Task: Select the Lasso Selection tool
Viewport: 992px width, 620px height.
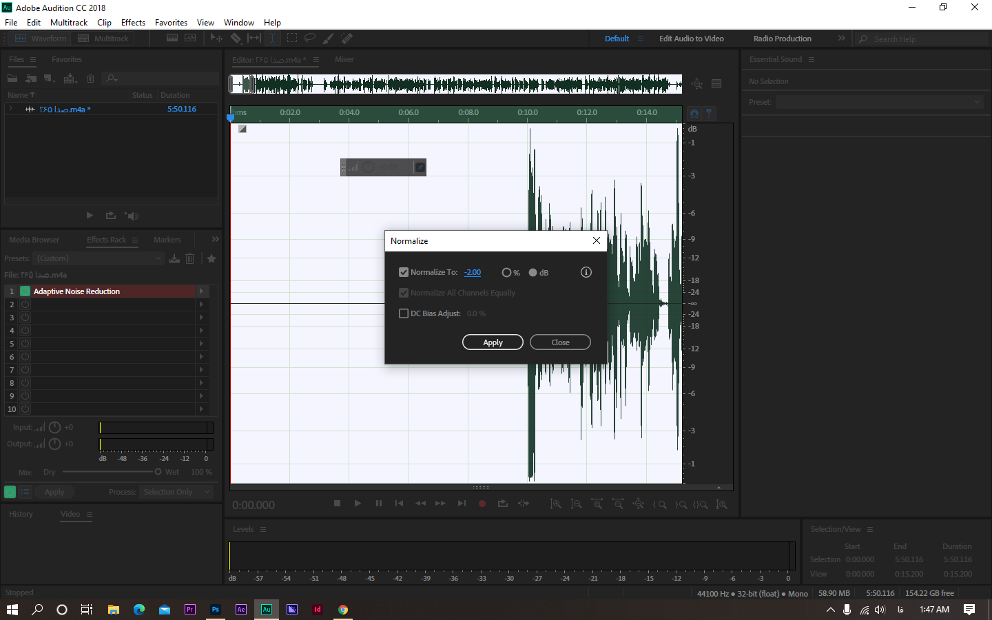Action: pos(310,39)
